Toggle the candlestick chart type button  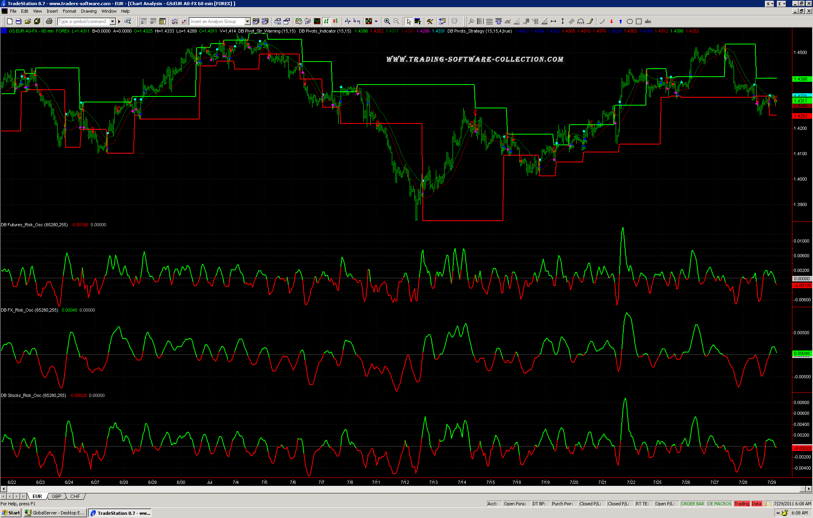tap(335, 21)
